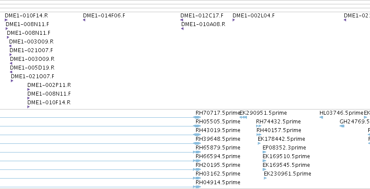The image size is (370, 189).
Task: Open the EK169510.5prime feature label
Action: point(286,156)
